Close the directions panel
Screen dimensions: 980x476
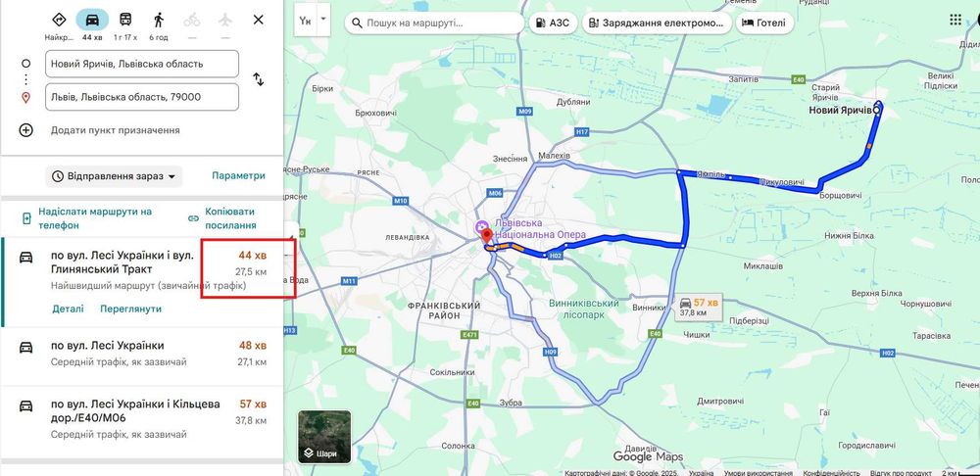coord(258,20)
